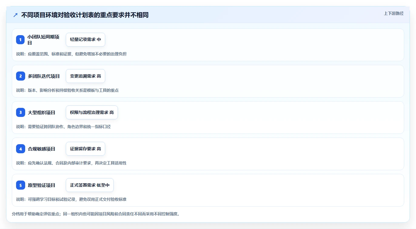Click the title 不同项目环境对验收计划表的重点要求并不相同
This screenshot has height=229, width=416.
(x=85, y=15)
